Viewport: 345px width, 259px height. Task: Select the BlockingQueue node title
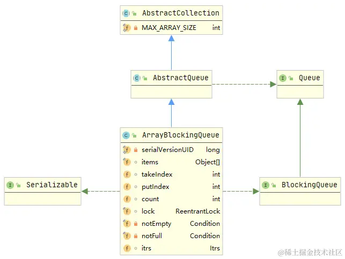[310, 185]
